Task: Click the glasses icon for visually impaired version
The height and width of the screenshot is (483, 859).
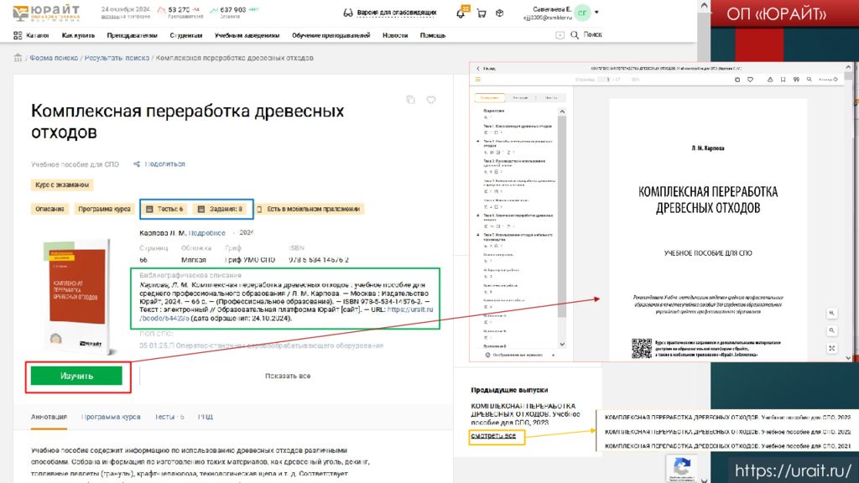Action: point(348,13)
